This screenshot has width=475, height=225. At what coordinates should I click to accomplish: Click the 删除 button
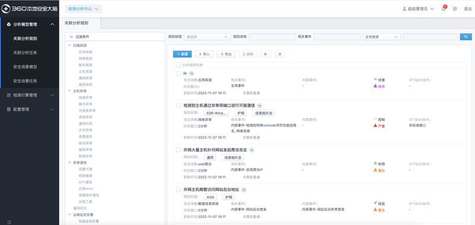[248, 54]
